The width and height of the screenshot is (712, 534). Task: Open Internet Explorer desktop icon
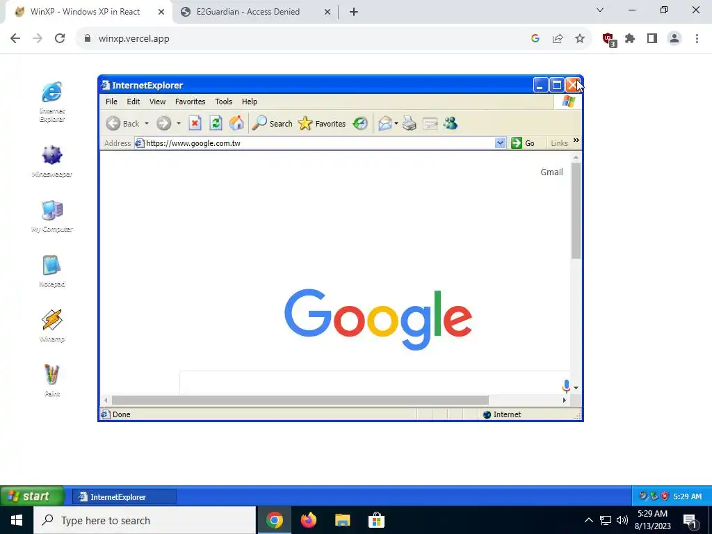[51, 102]
